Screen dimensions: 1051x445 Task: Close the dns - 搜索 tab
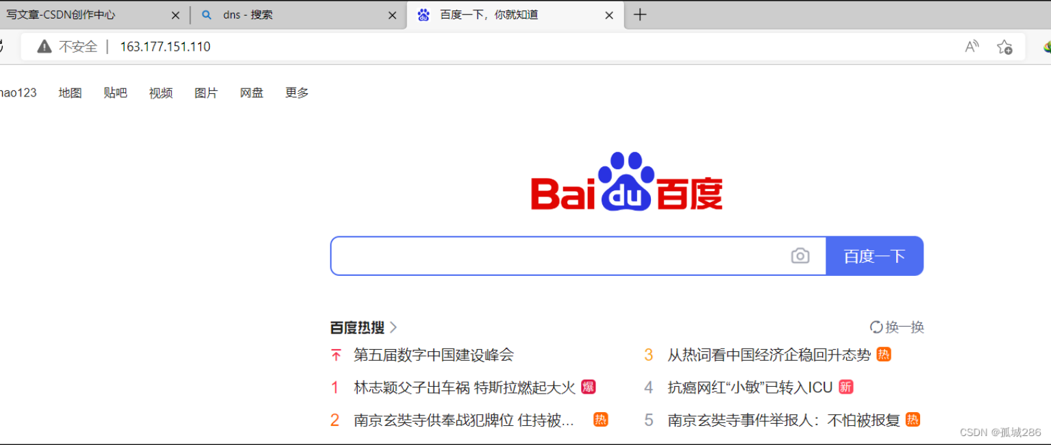tap(392, 15)
